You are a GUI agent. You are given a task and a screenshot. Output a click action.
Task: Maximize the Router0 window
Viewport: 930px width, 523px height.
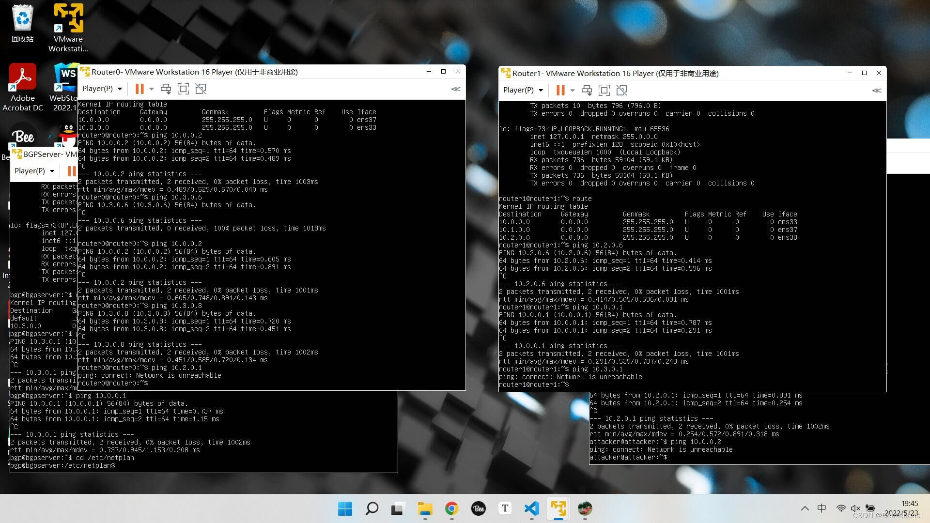(443, 72)
